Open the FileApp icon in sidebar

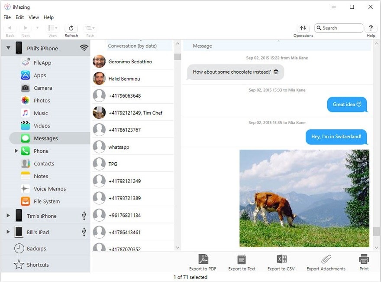(x=26, y=62)
